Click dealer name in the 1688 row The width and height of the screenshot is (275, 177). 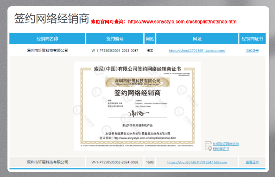pos(48,162)
